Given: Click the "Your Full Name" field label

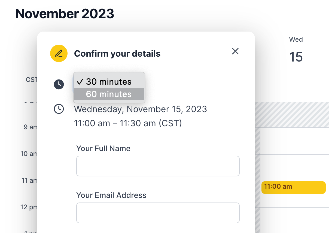Looking at the screenshot, I should [x=103, y=148].
